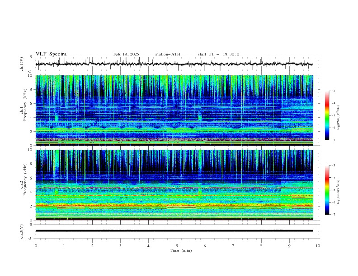Click the ch.2 spectrogram panel
Viewport: 358px width, 276px height.
pos(174,185)
